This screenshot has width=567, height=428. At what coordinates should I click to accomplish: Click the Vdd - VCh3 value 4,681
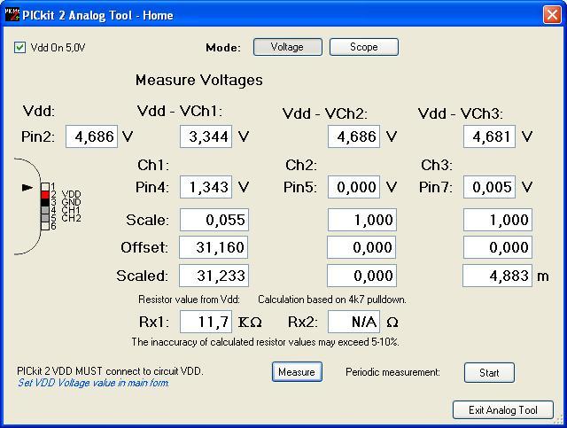click(489, 136)
